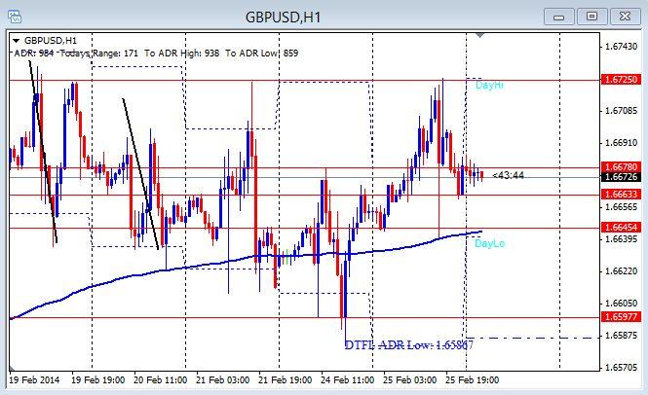This screenshot has width=648, height=395.
Task: Select the 1.65977 red price label
Action: click(x=622, y=317)
